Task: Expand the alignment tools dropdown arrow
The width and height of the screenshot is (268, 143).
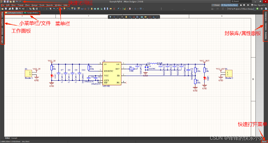Action: coord(132,9)
